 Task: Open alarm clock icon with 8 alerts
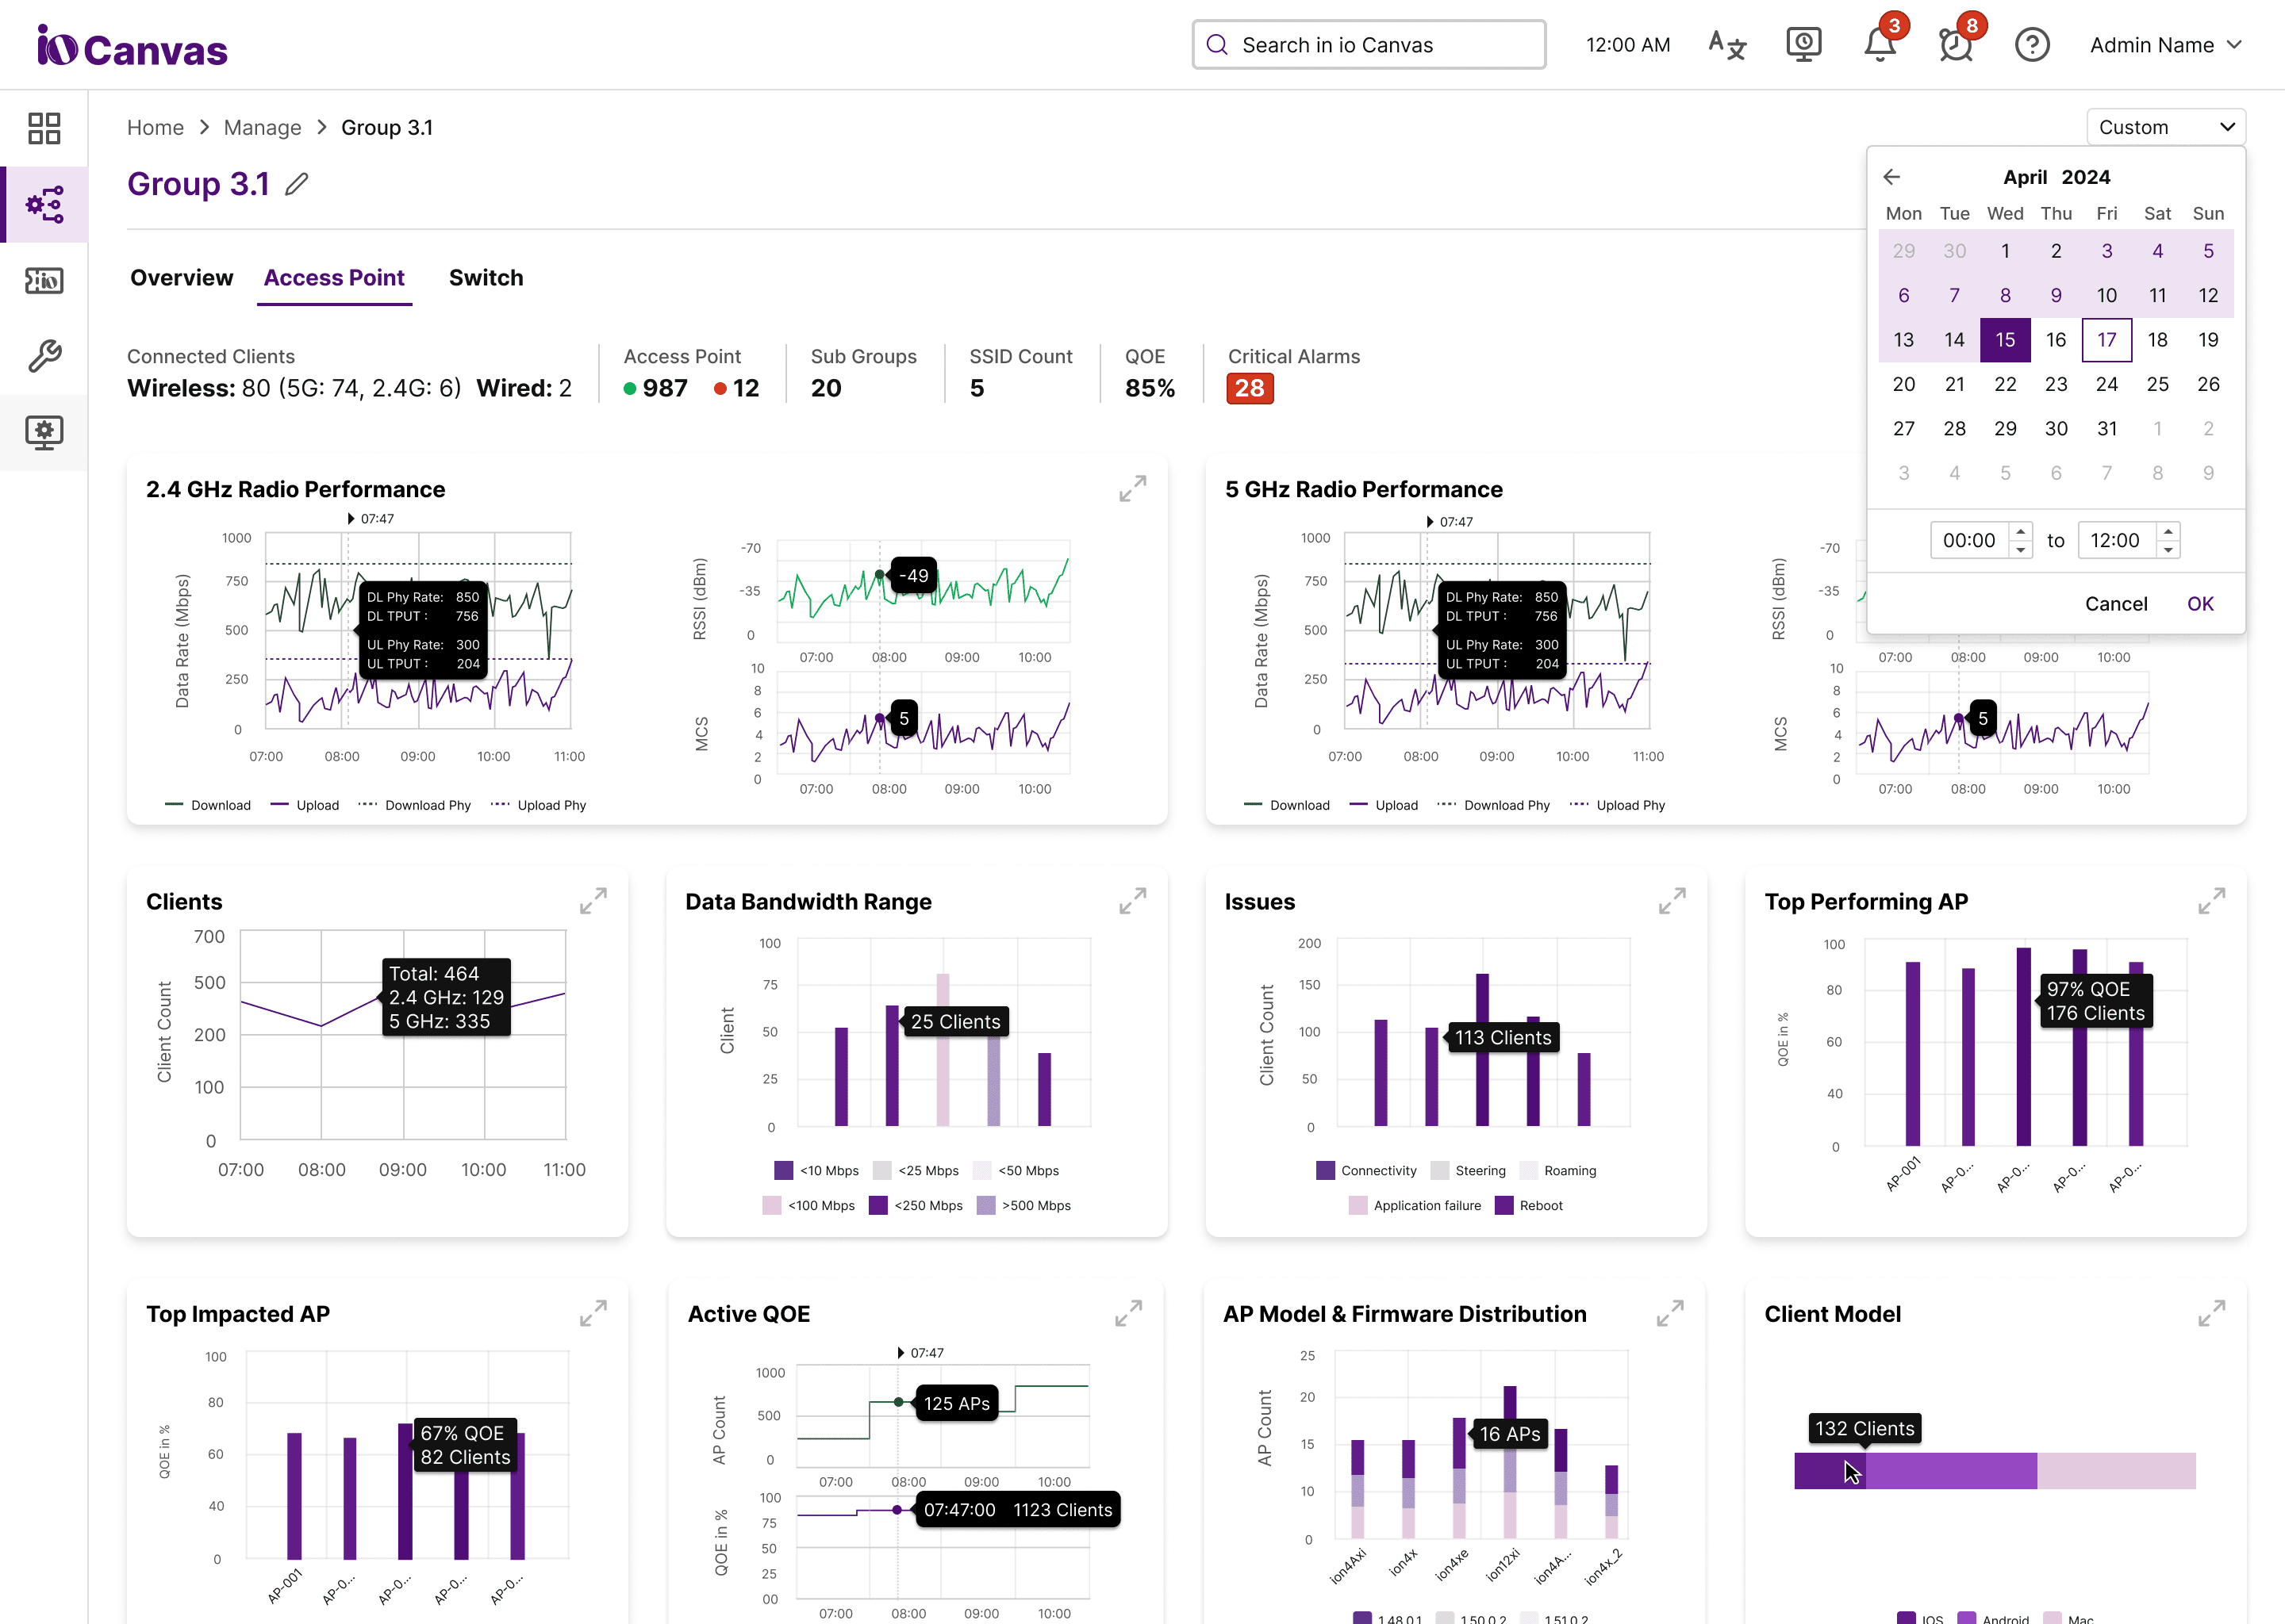[x=1956, y=45]
